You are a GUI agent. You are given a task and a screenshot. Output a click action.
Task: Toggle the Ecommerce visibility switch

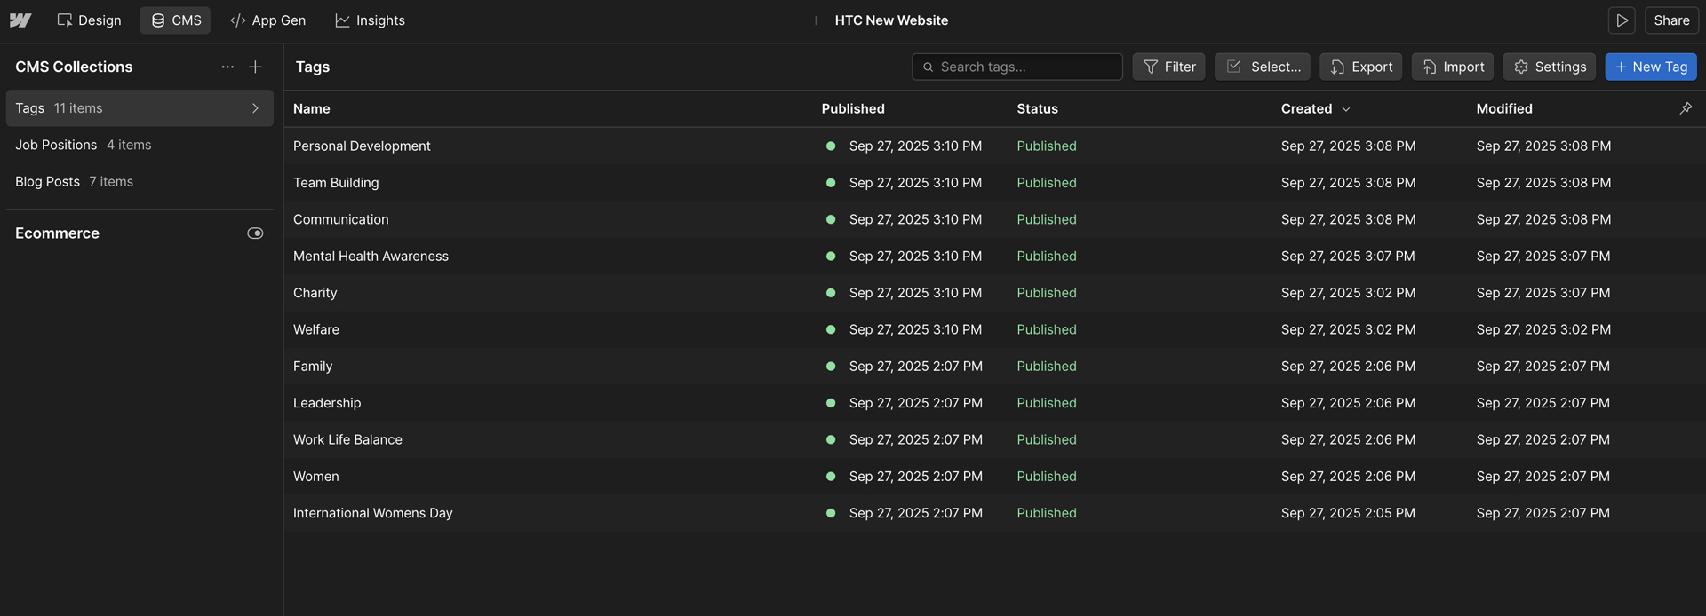click(255, 233)
